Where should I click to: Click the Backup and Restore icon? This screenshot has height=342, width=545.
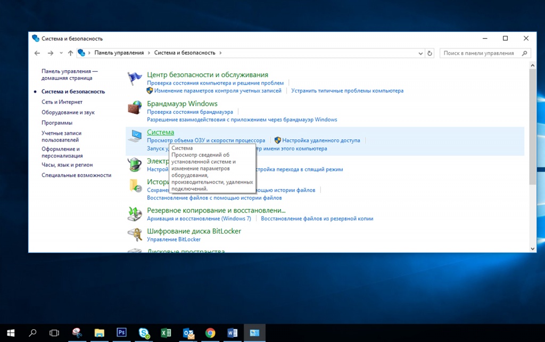point(135,214)
